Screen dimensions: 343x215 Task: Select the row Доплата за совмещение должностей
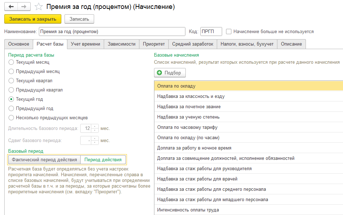[x=249, y=158]
